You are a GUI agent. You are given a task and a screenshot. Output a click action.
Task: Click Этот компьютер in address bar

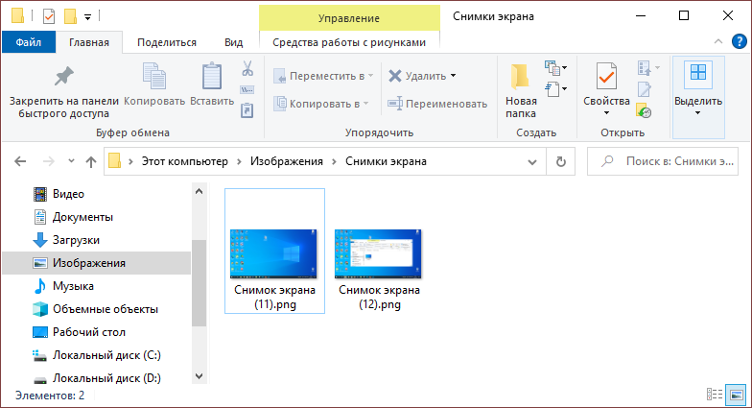(x=184, y=161)
